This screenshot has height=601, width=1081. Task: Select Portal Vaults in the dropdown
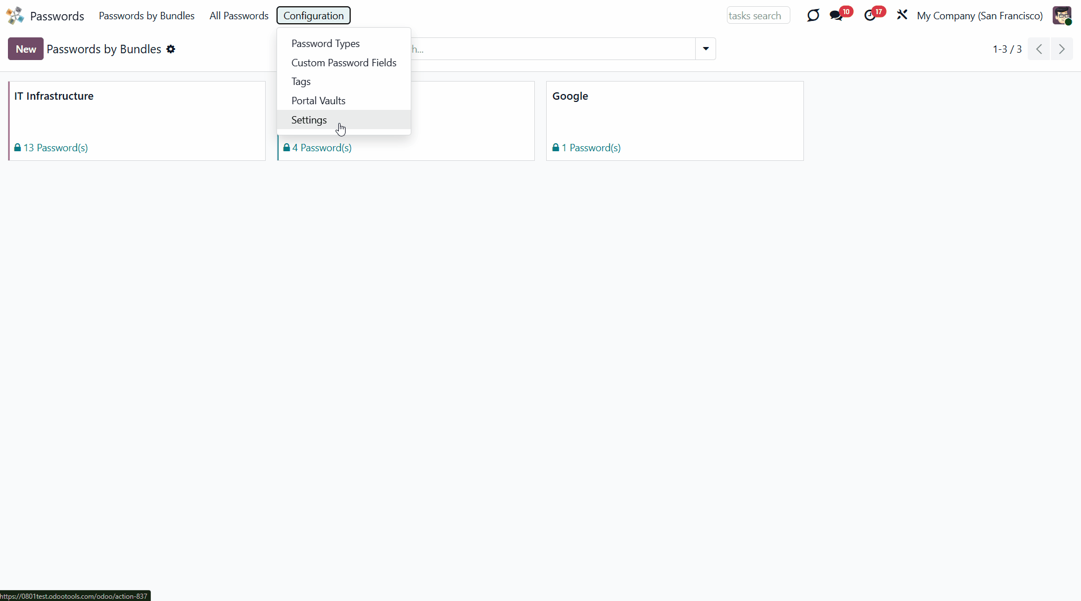pos(318,101)
